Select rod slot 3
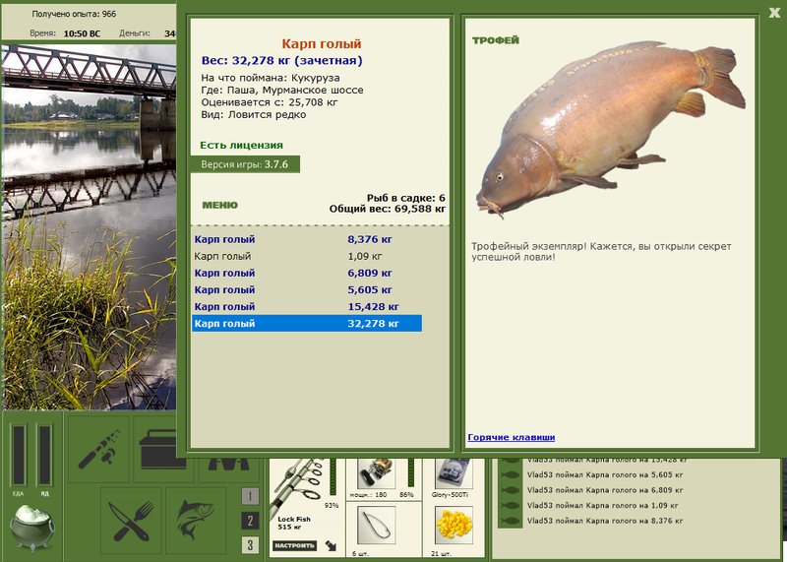This screenshot has width=787, height=562. click(x=250, y=544)
